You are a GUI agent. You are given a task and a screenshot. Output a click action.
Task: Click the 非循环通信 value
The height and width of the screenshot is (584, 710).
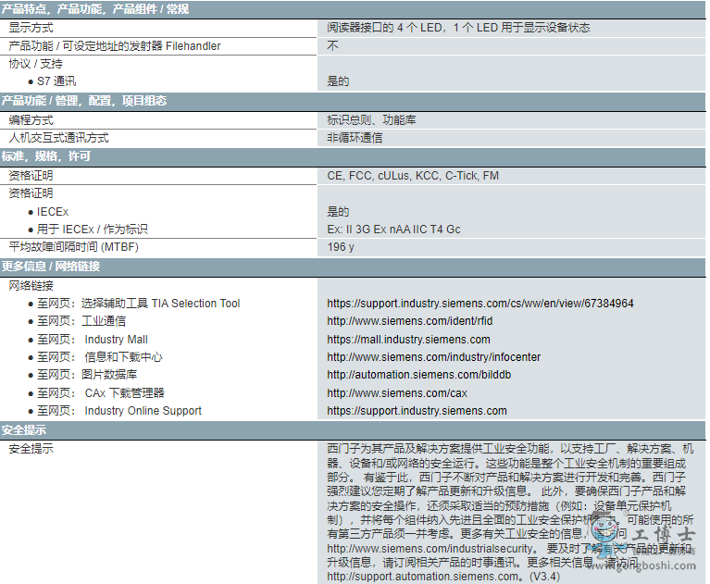pos(355,138)
